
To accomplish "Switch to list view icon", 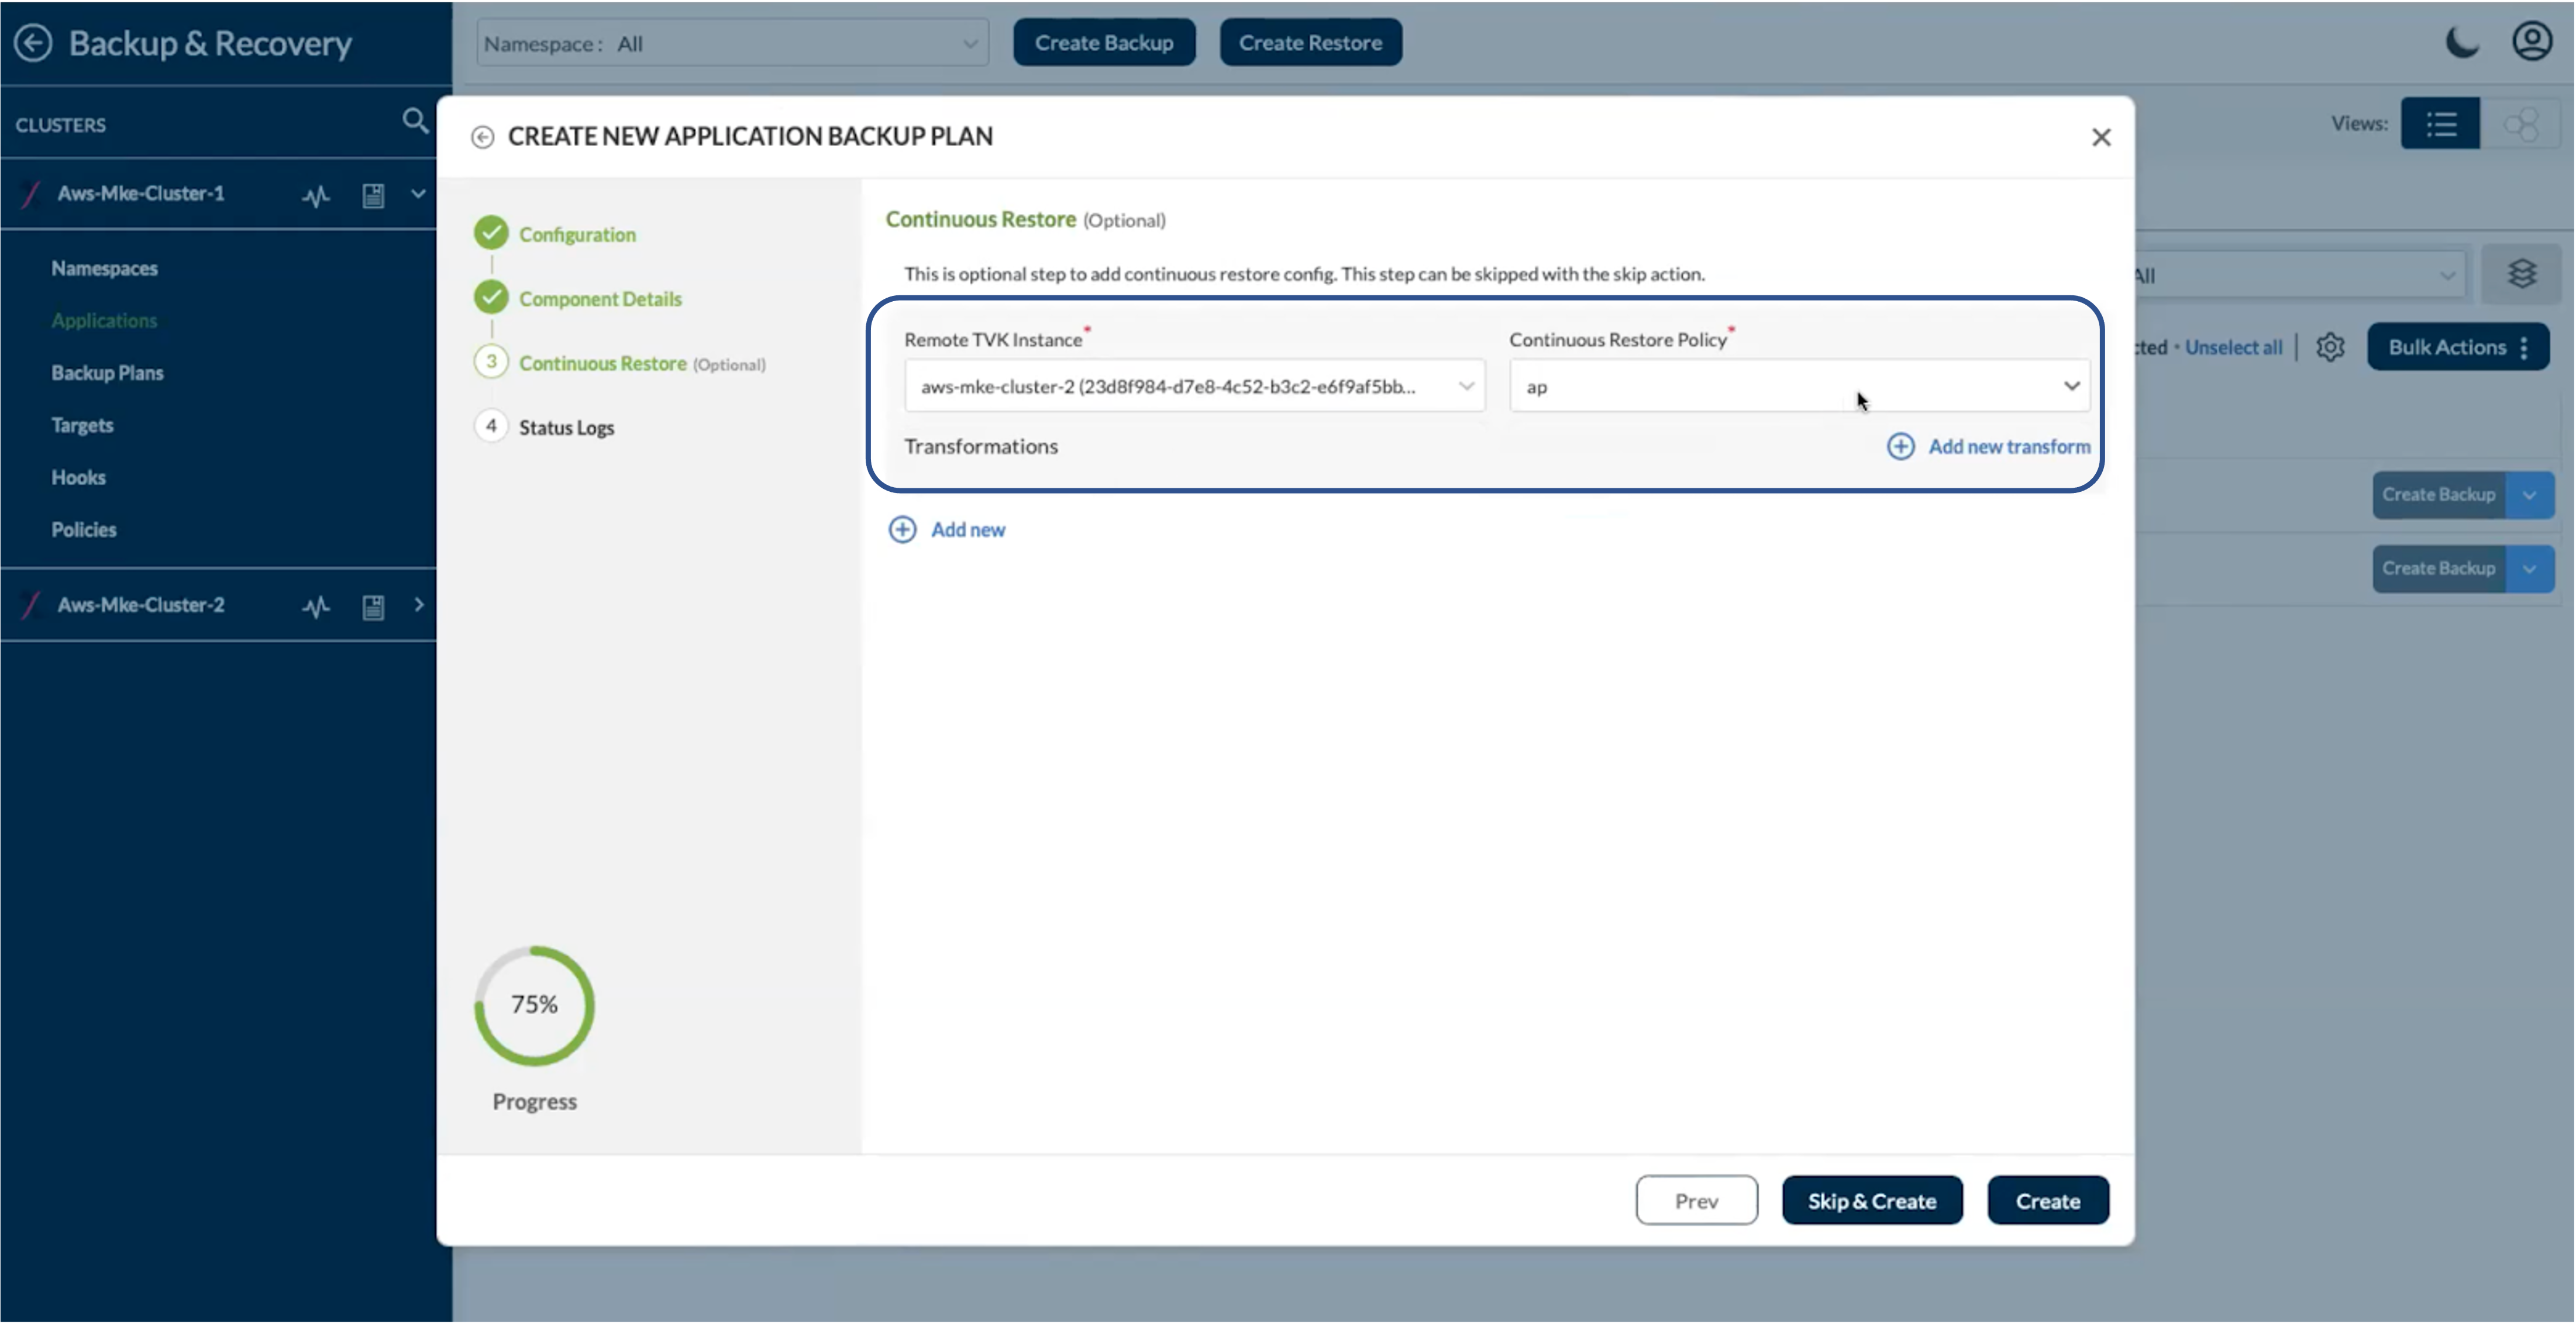I will [2440, 124].
